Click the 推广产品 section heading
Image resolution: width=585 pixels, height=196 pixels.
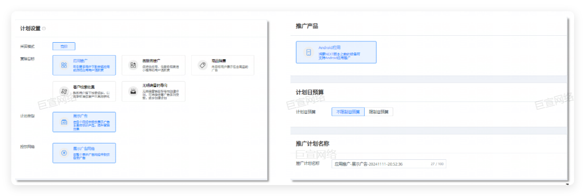tap(307, 26)
